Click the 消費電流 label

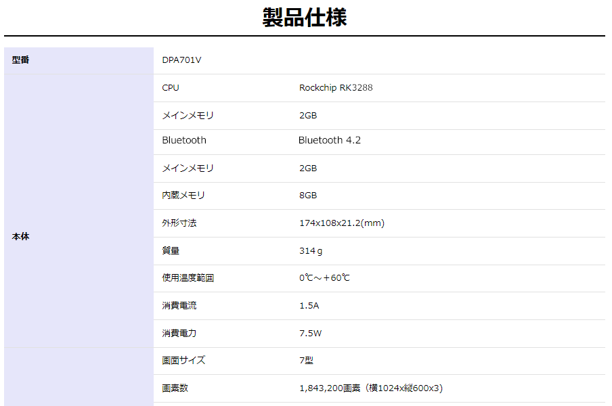179,306
